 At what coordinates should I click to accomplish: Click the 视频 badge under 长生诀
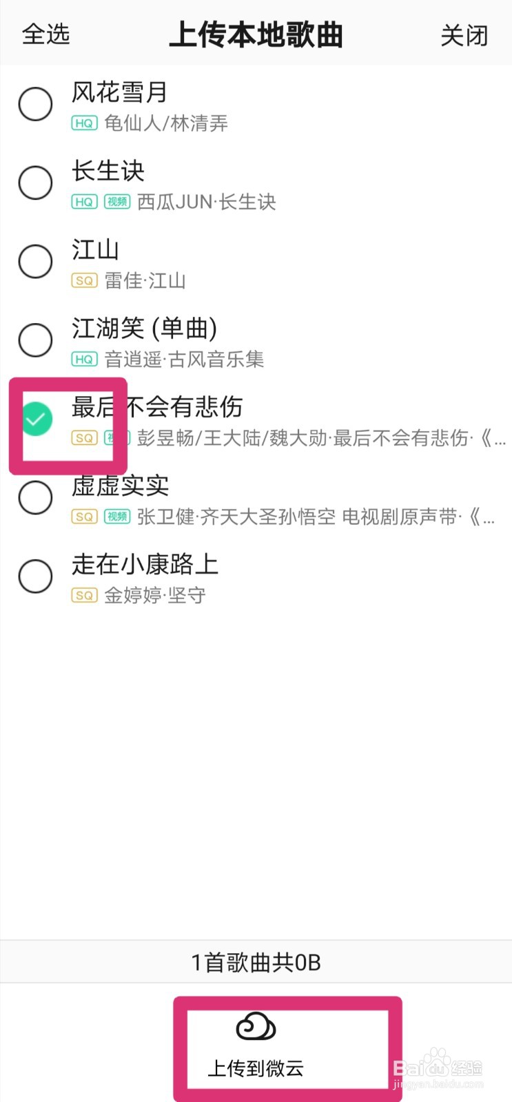117,202
